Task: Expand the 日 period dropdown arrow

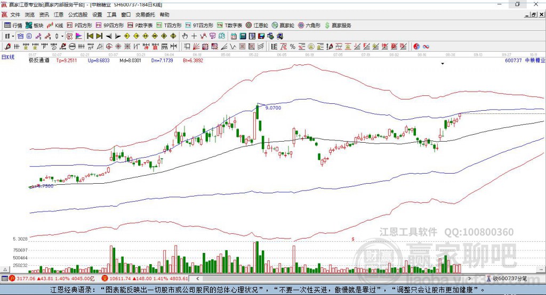Action: click(13, 36)
